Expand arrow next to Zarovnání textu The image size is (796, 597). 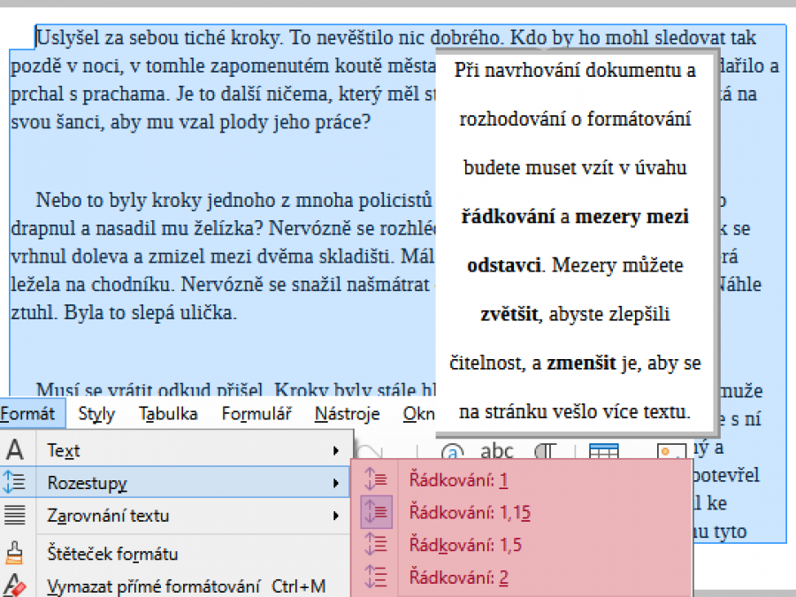pyautogui.click(x=335, y=516)
